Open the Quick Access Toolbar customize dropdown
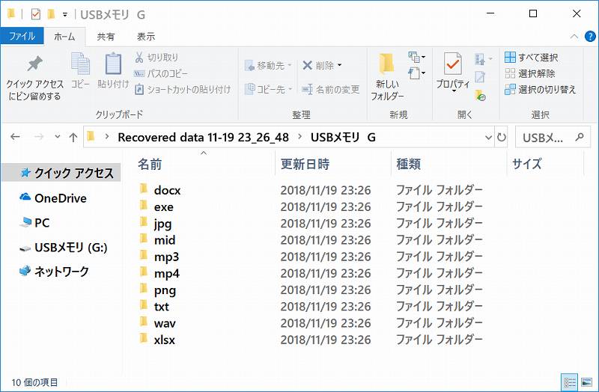Image resolution: width=599 pixels, height=392 pixels. [x=65, y=14]
